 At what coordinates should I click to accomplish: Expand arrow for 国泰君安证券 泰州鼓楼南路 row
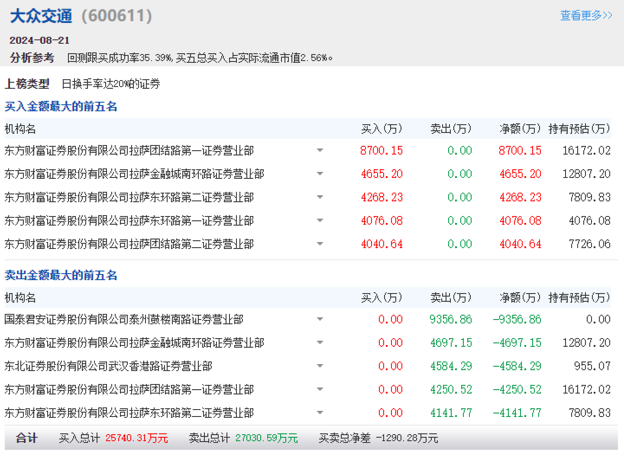320,319
